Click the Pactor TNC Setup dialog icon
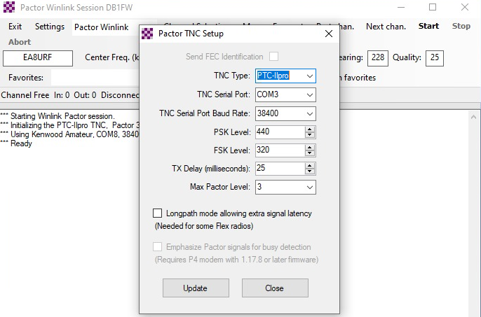Viewport: 481px width, 317px height. pyautogui.click(x=147, y=34)
